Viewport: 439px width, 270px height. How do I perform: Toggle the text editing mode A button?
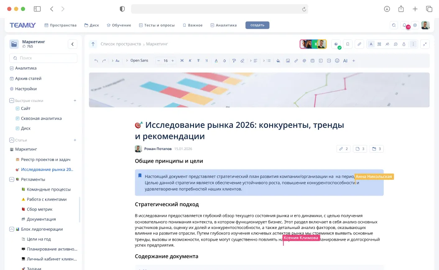(371, 44)
